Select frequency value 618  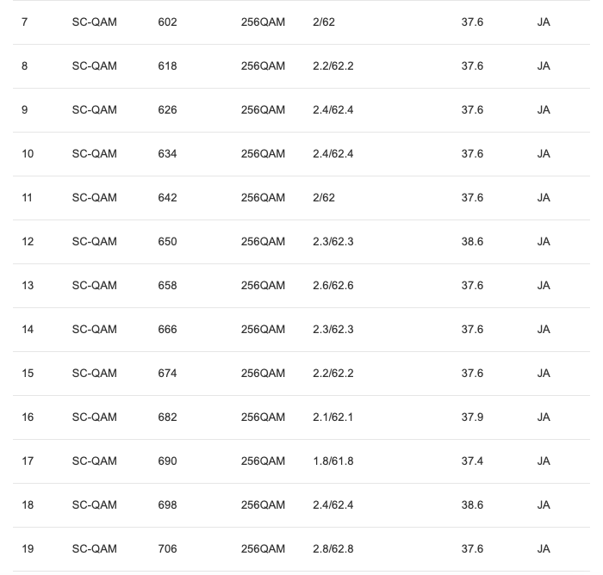pyautogui.click(x=167, y=65)
